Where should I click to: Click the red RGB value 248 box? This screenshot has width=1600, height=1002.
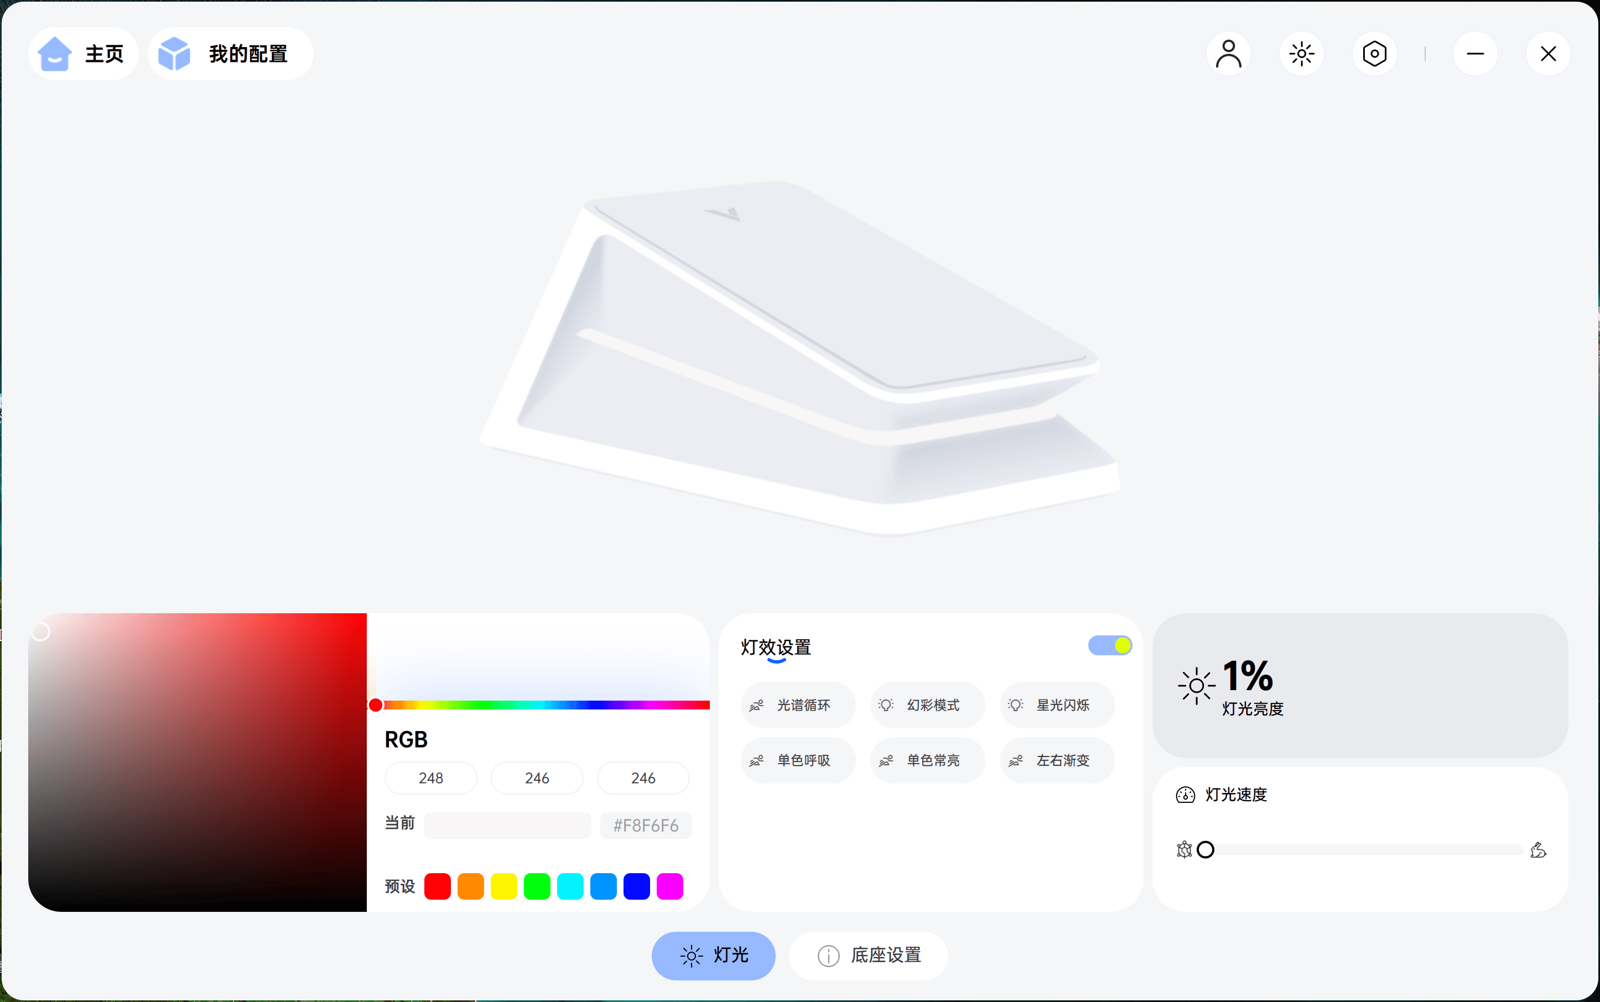(x=430, y=777)
